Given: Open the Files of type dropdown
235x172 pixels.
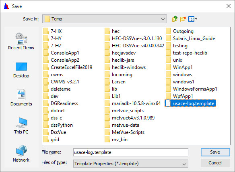Looking at the screenshot, I should pyautogui.click(x=131, y=164).
